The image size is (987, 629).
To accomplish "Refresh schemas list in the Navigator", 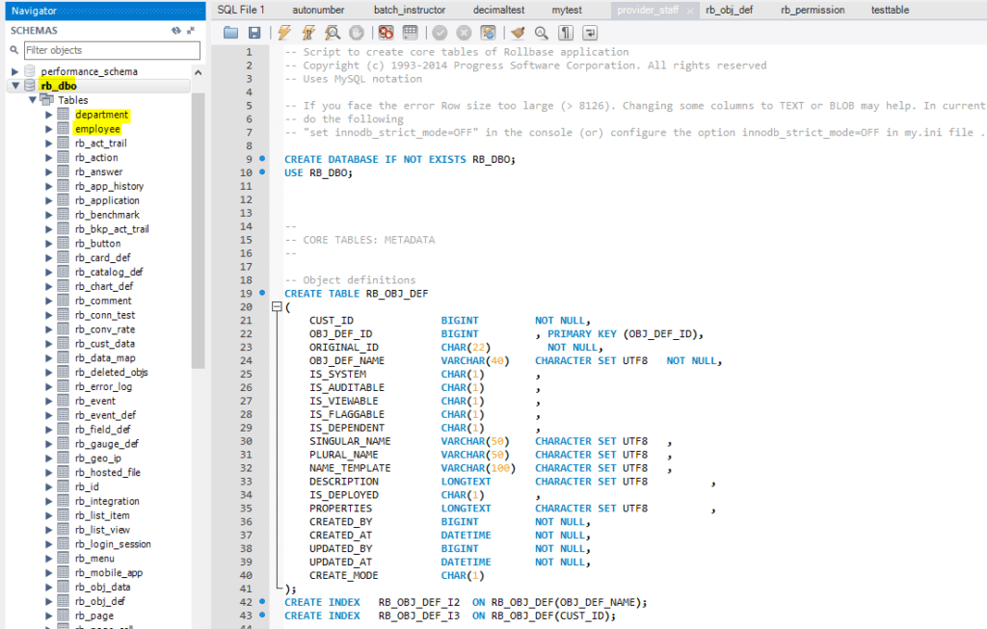I will (x=175, y=30).
